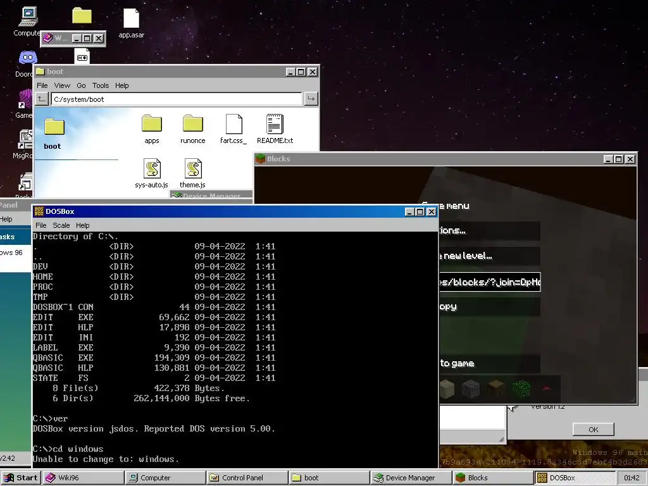Click the new level button in Blocks menu

tap(489, 256)
